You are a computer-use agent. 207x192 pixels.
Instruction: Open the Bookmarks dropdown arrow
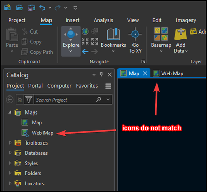click(113, 51)
